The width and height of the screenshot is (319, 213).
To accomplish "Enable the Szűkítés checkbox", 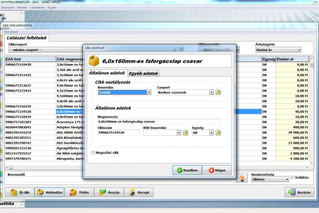I will tap(292, 178).
